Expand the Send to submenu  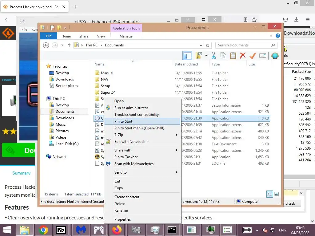coord(142,172)
